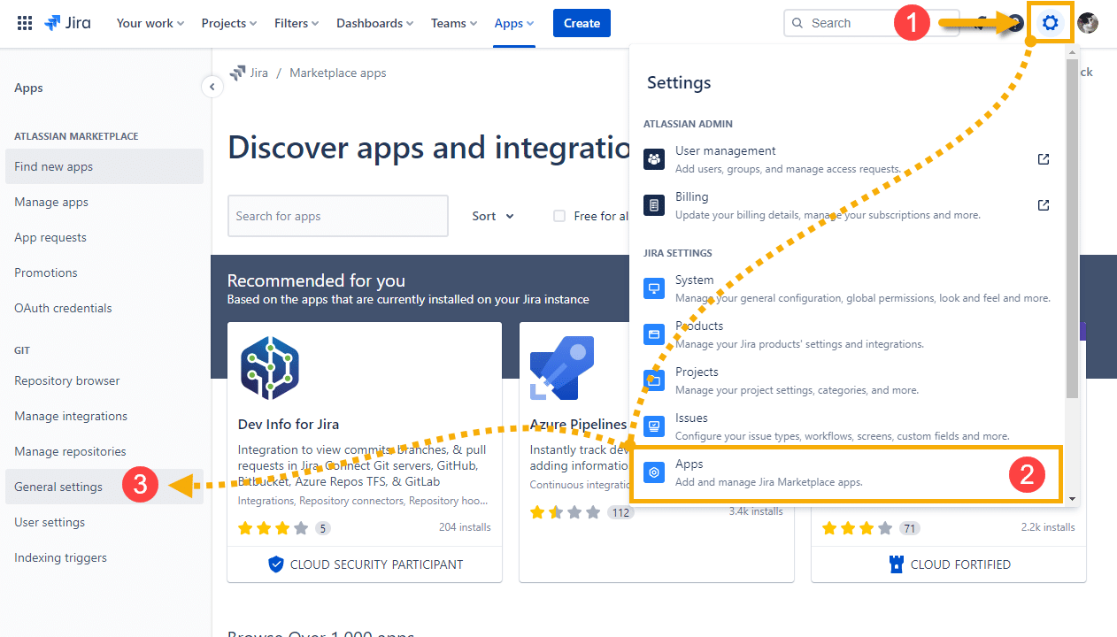This screenshot has height=637, width=1117.
Task: Click the Products icon in settings
Action: click(x=654, y=334)
